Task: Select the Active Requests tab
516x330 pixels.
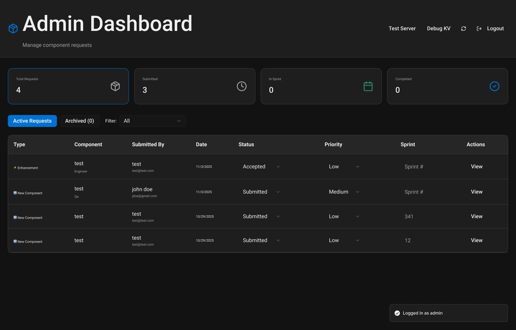Action: click(x=32, y=121)
